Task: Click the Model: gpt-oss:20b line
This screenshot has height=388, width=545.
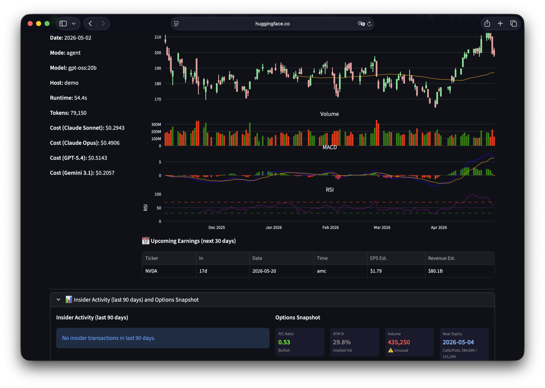Action: 73,68
